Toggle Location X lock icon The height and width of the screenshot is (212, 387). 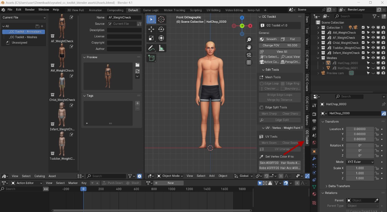[x=377, y=129]
